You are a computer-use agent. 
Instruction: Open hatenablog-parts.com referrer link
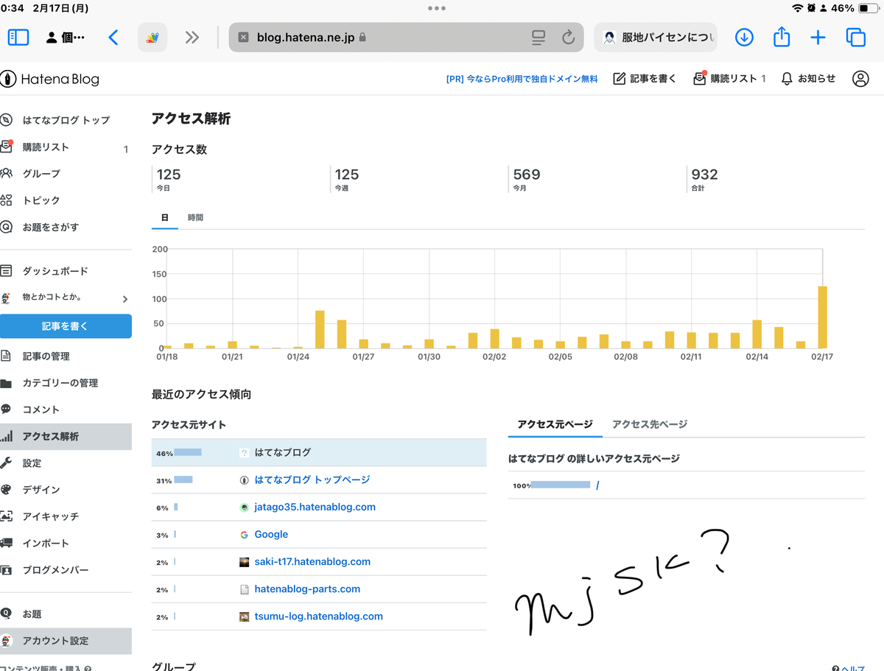pyautogui.click(x=307, y=589)
